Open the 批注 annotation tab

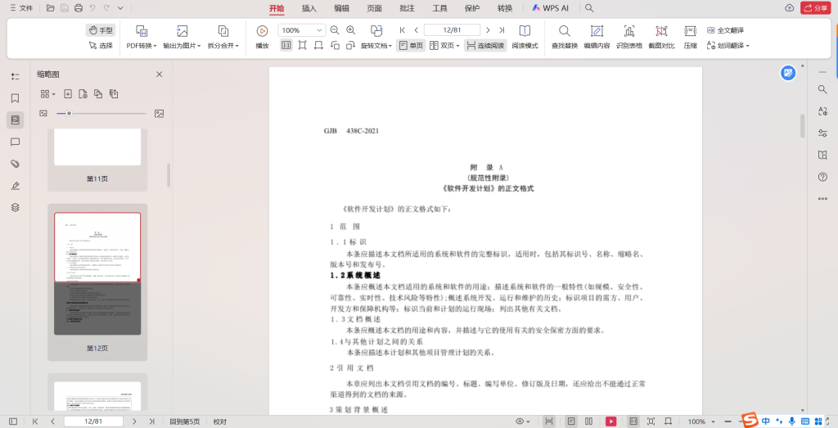(x=407, y=8)
